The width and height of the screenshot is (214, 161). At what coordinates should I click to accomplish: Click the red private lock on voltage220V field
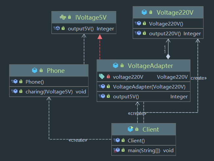pyautogui.click(x=108, y=76)
